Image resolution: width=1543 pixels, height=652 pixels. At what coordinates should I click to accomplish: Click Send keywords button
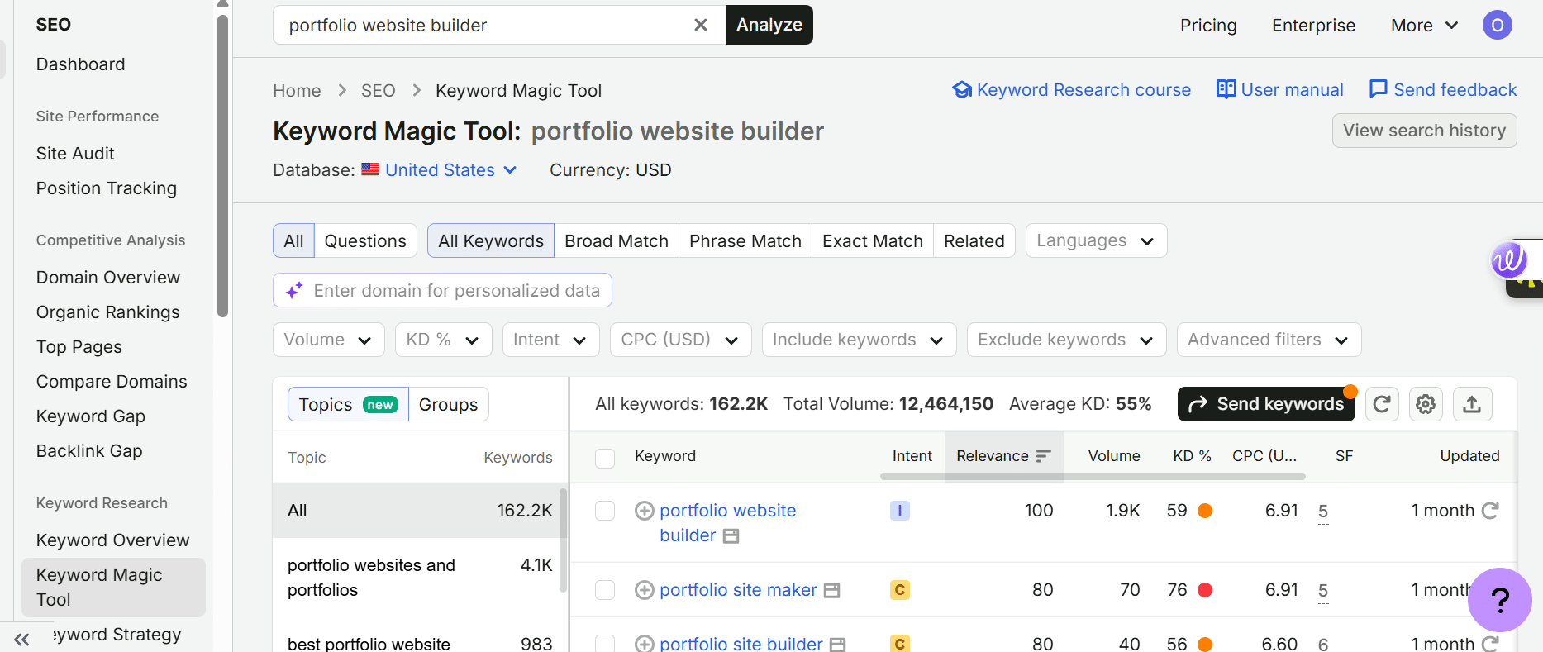[x=1266, y=404]
